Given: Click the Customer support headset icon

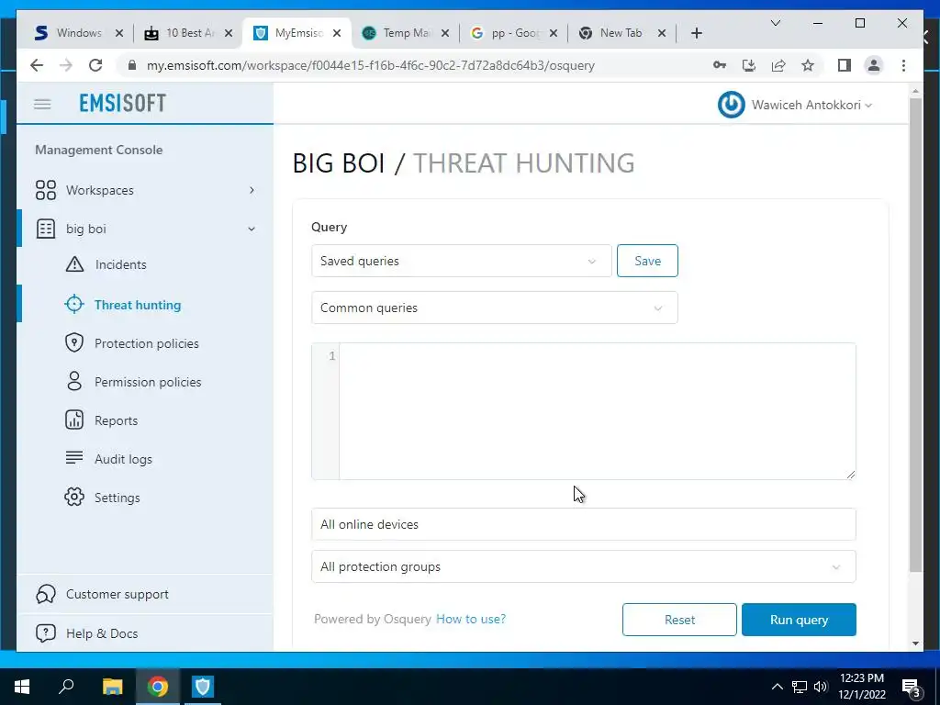Looking at the screenshot, I should click(46, 594).
